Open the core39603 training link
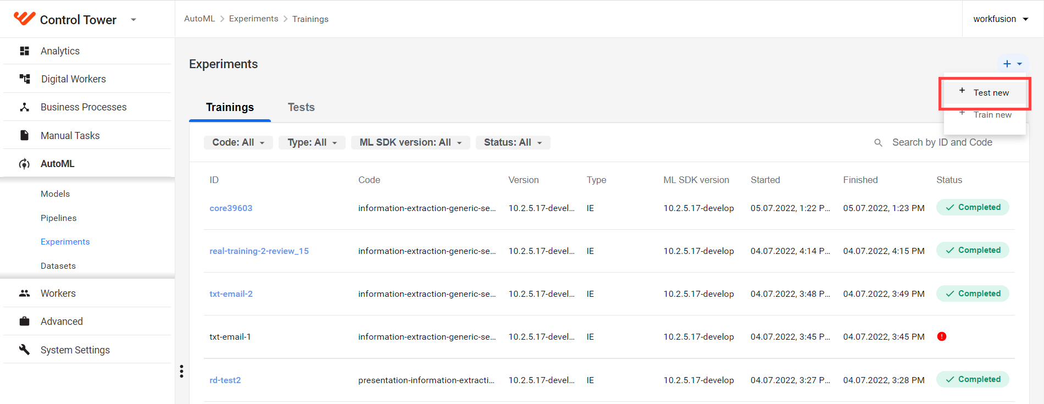 231,208
